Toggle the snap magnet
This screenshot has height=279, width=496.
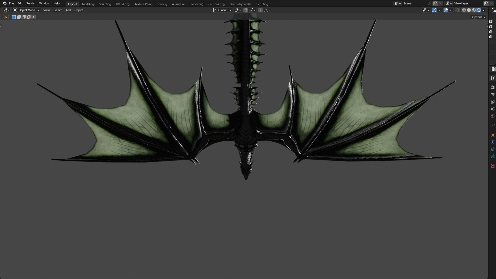(246, 10)
